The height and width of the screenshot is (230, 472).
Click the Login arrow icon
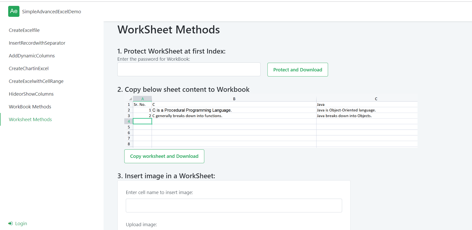10,224
